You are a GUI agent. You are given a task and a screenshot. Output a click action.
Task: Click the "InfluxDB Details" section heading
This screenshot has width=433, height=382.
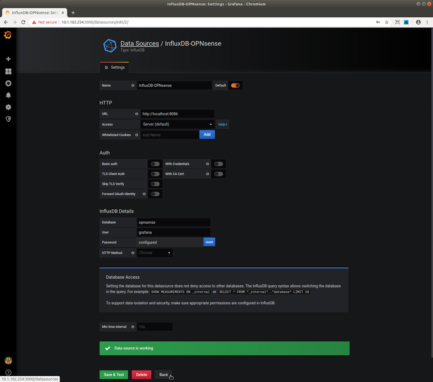pyautogui.click(x=117, y=211)
